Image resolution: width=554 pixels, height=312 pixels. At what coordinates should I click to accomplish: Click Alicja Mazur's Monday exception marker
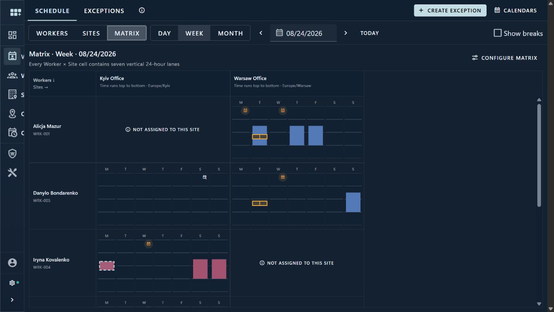point(245,110)
